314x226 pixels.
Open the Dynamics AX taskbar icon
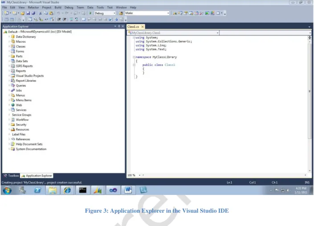coord(98,190)
